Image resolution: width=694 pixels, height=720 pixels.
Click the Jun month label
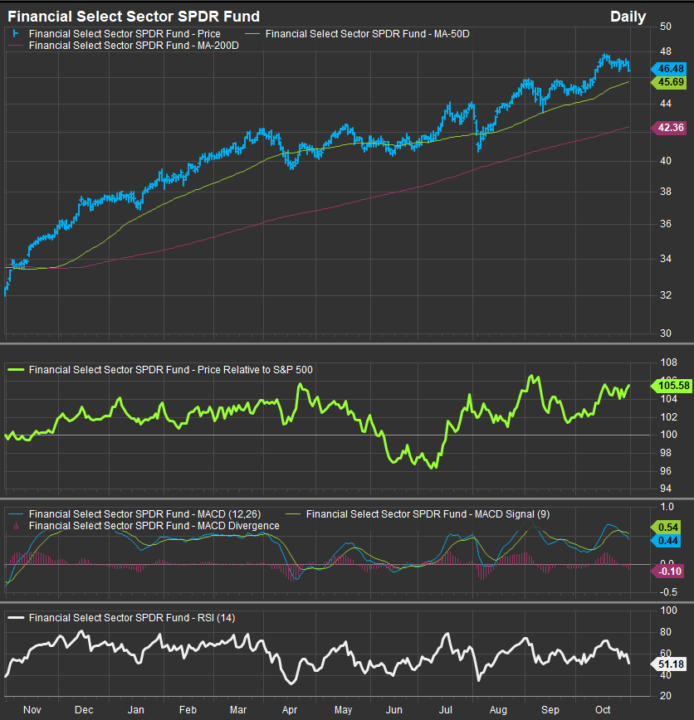[393, 710]
